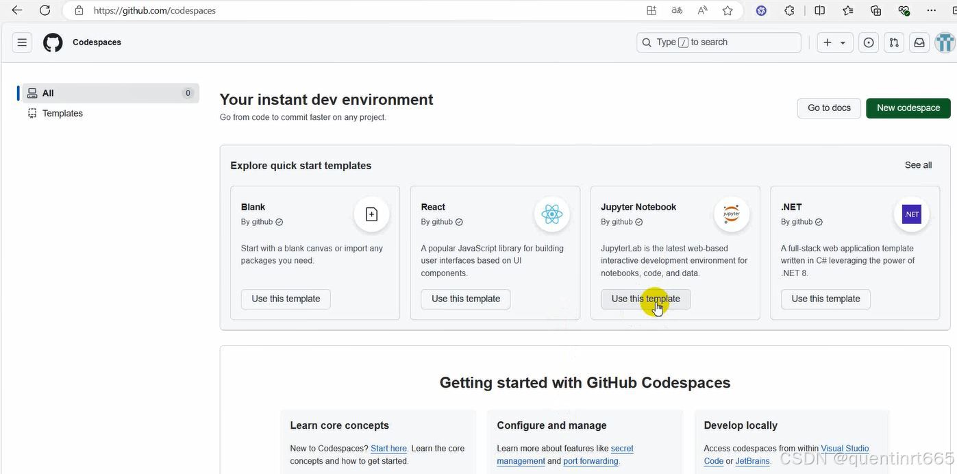The height and width of the screenshot is (474, 957).
Task: Click the Jupyter logo icon
Action: 732,214
